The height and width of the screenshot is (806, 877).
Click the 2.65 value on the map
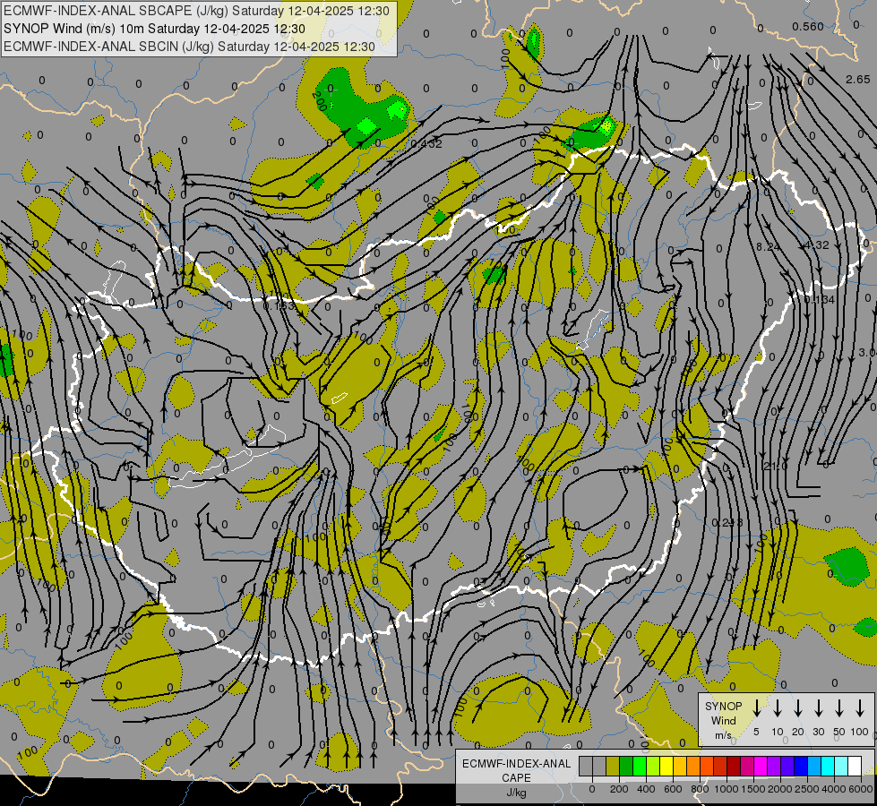click(x=858, y=80)
